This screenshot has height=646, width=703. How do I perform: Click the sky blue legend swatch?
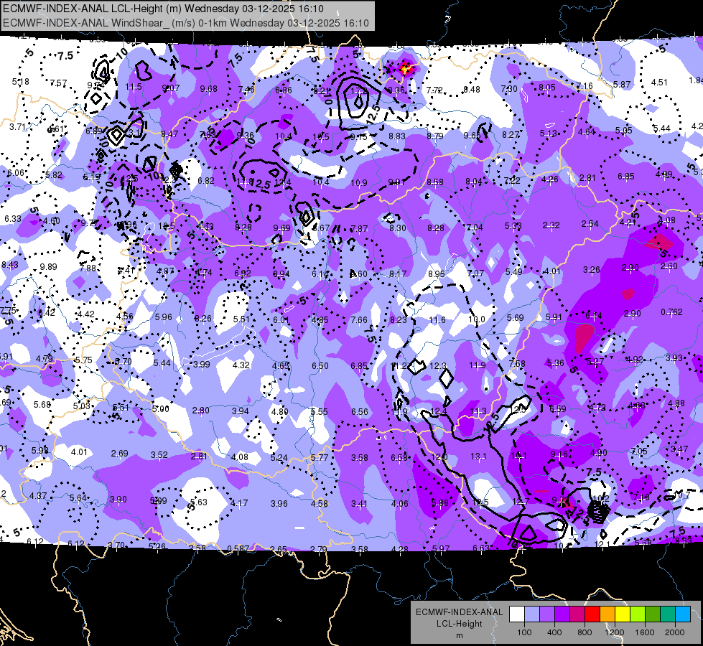(x=684, y=614)
